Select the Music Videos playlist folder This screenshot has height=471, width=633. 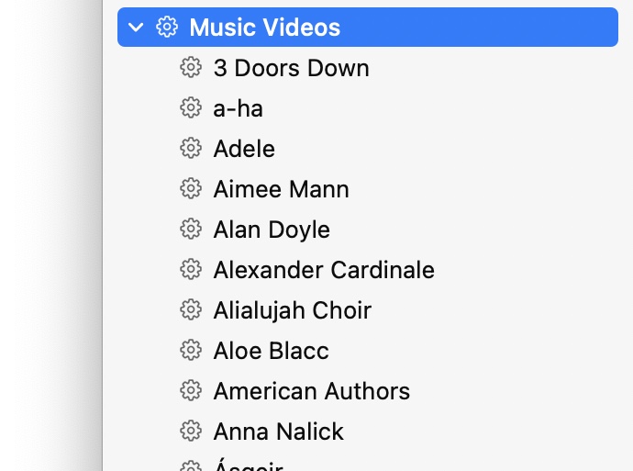pos(265,28)
